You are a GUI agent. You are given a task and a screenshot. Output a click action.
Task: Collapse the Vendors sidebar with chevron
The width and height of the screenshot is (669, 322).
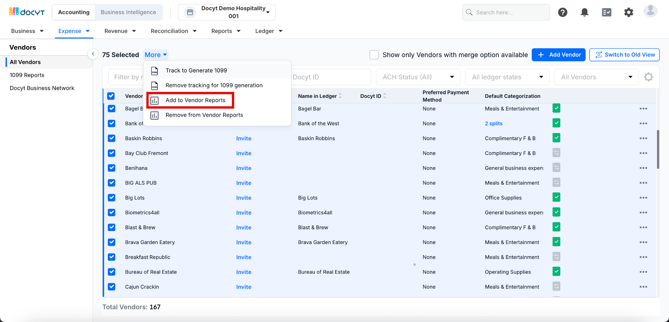coord(93,54)
